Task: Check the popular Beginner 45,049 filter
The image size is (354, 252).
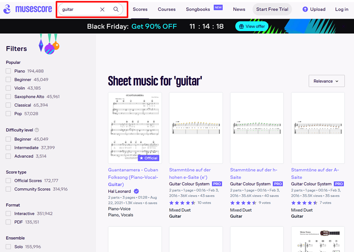Action: 8,80
